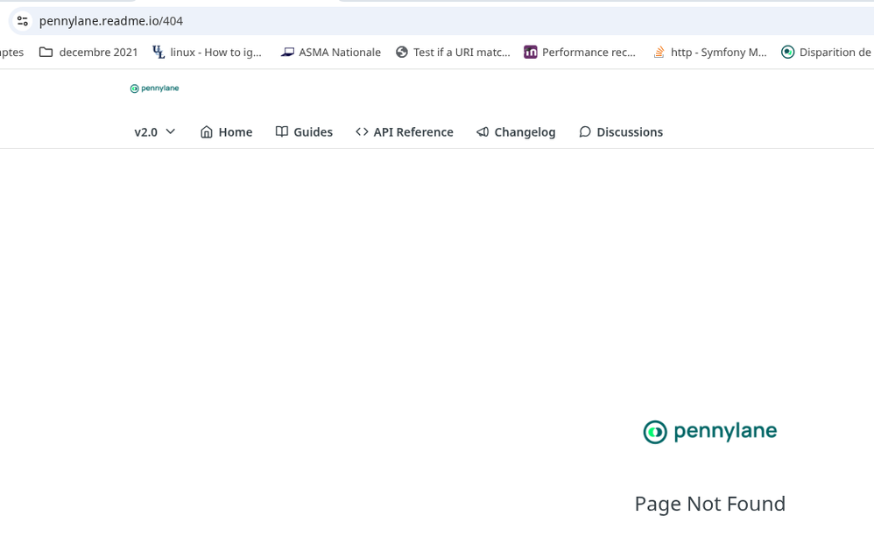The image size is (874, 551).
Task: Open the 'linux - How to ig...' bookmark
Action: pyautogui.click(x=208, y=53)
